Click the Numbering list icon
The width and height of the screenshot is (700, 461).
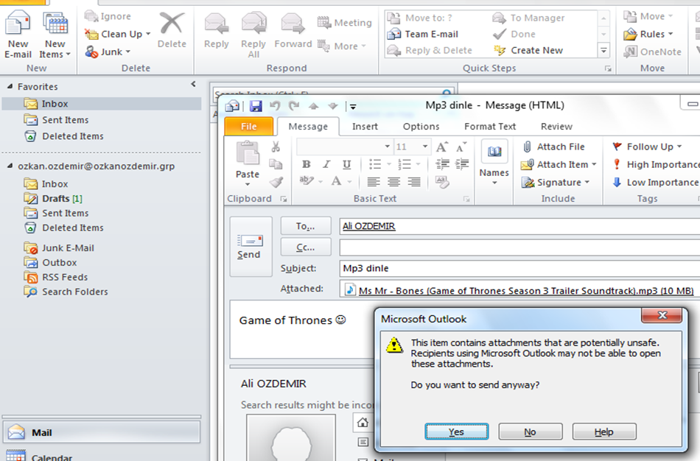404,164
